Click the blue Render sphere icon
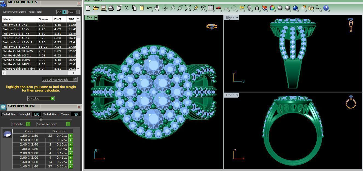This screenshot has width=363, height=171. [x=295, y=8]
